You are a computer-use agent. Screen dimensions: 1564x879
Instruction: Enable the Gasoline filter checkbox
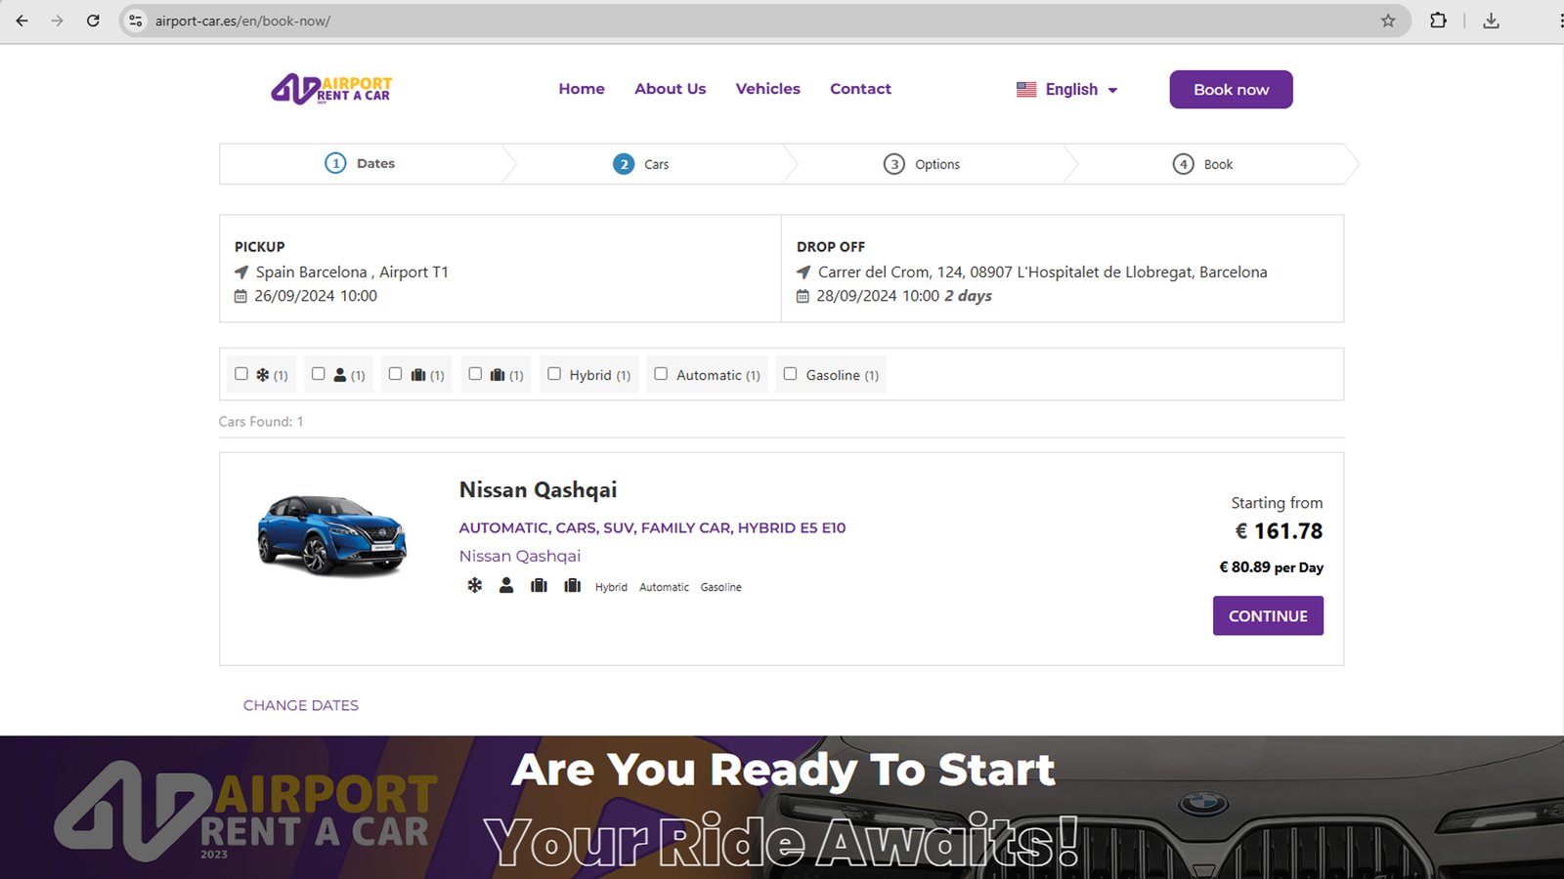[790, 374]
